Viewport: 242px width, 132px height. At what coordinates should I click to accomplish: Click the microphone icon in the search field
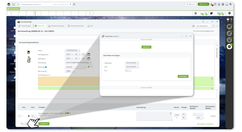click(71, 4)
